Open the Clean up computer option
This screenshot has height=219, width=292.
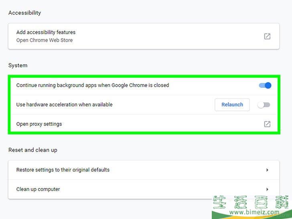[38, 189]
